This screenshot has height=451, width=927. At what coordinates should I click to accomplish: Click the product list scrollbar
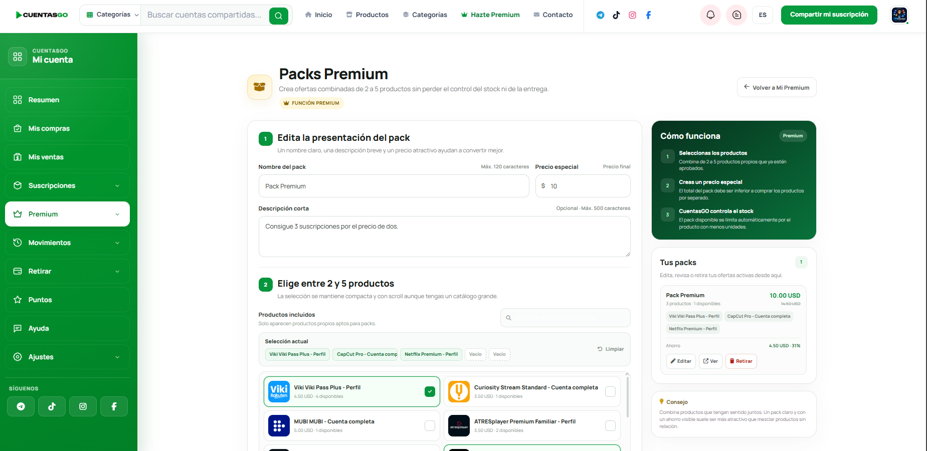pyautogui.click(x=627, y=396)
